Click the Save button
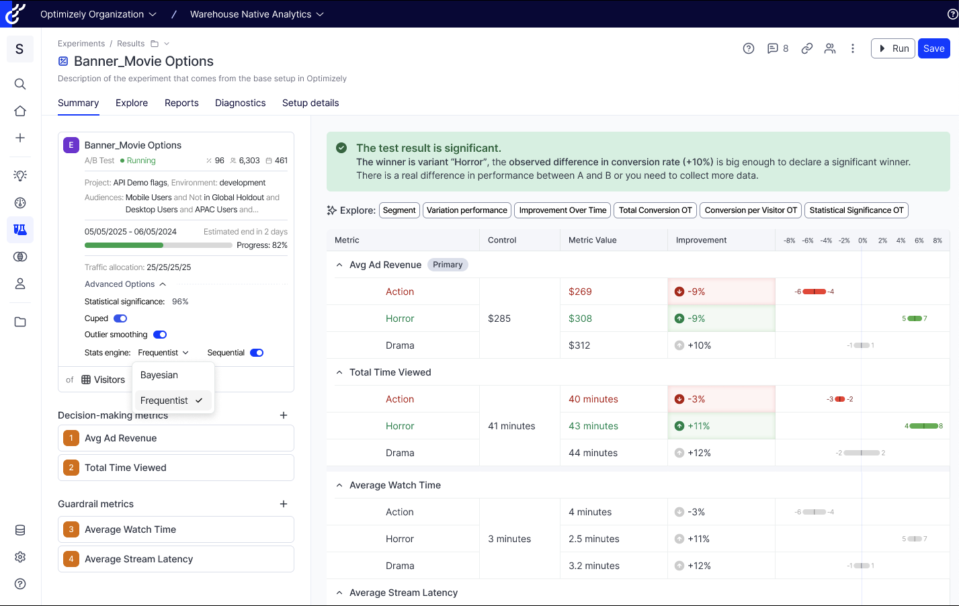Screen dimensions: 959x606 (933, 48)
